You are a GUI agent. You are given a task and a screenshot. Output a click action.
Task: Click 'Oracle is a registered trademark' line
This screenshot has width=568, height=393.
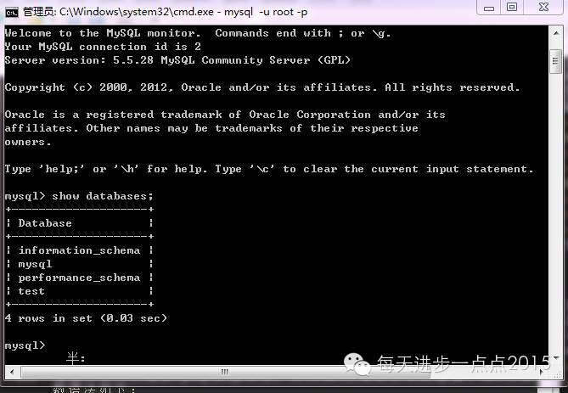coord(225,115)
